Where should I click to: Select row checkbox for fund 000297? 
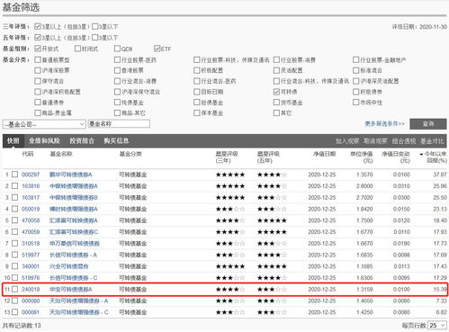tap(14, 175)
